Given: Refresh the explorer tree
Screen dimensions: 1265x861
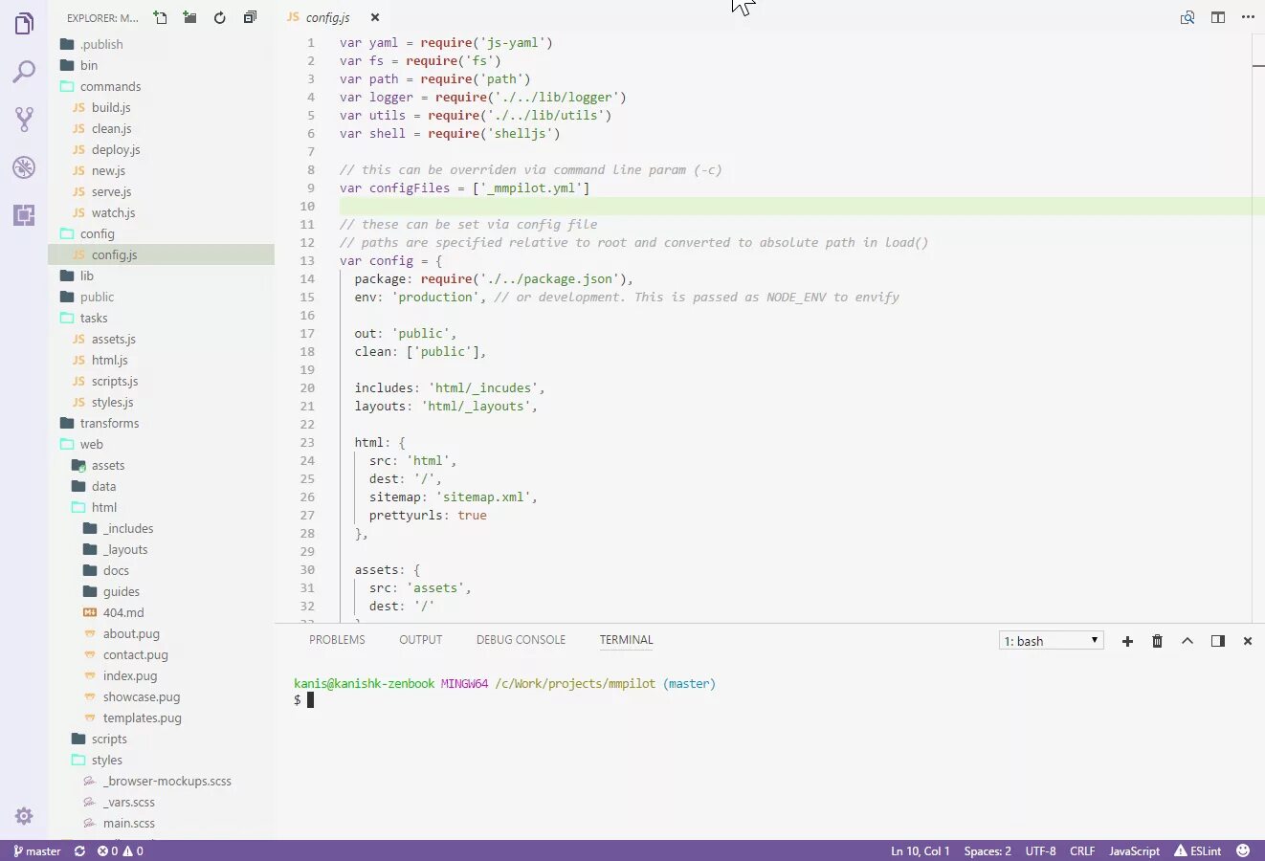Looking at the screenshot, I should [220, 17].
